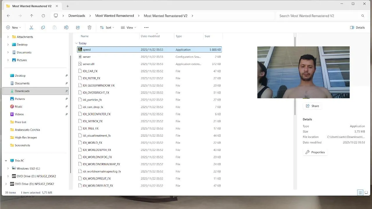Open the See more ellipsis menu

coord(146,28)
